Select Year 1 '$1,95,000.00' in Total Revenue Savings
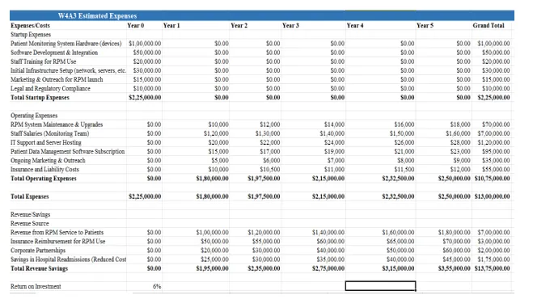 pos(213,268)
